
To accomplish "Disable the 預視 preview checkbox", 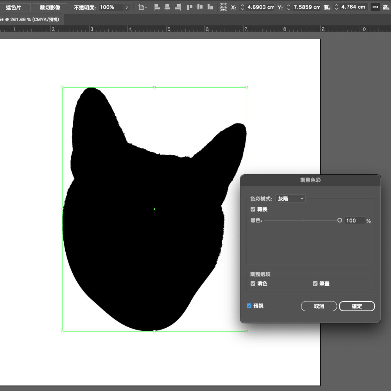I will point(249,306).
